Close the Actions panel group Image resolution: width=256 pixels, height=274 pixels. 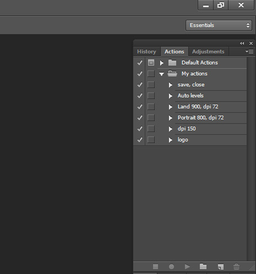coord(251,43)
